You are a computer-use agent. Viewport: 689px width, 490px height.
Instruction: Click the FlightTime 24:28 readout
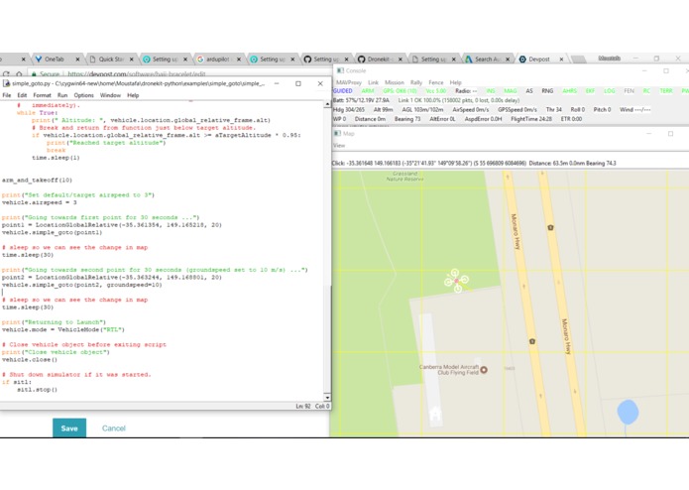click(x=531, y=119)
